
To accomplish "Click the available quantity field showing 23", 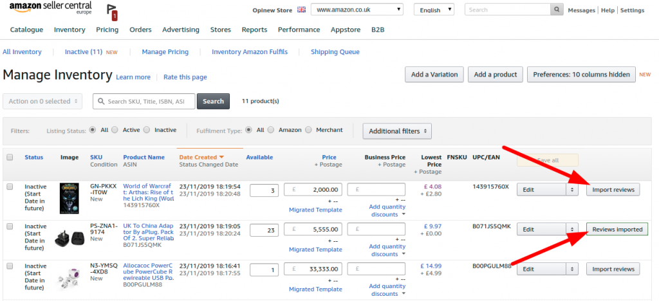I will coord(264,230).
